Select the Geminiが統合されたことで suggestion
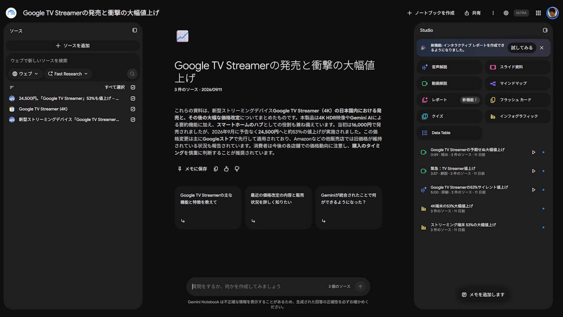Viewport: 563px width, 317px height. (349, 208)
